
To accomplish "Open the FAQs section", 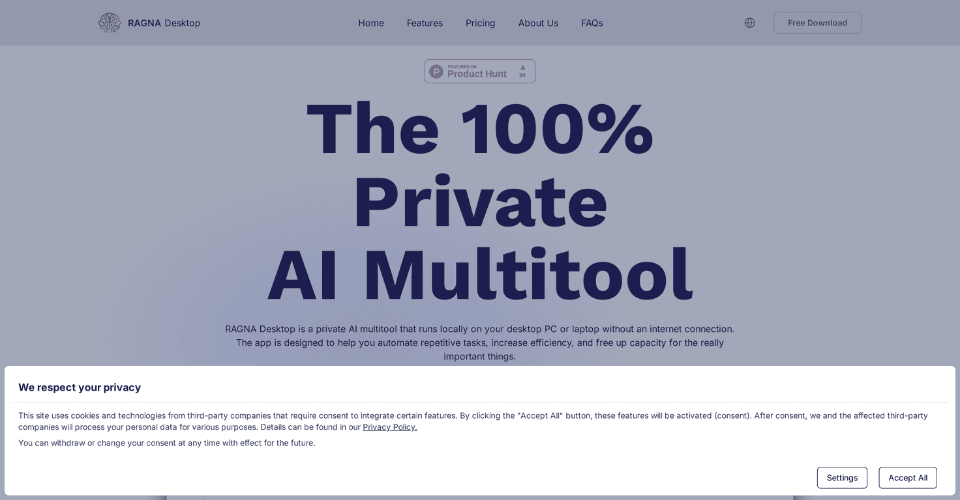I will 592,23.
